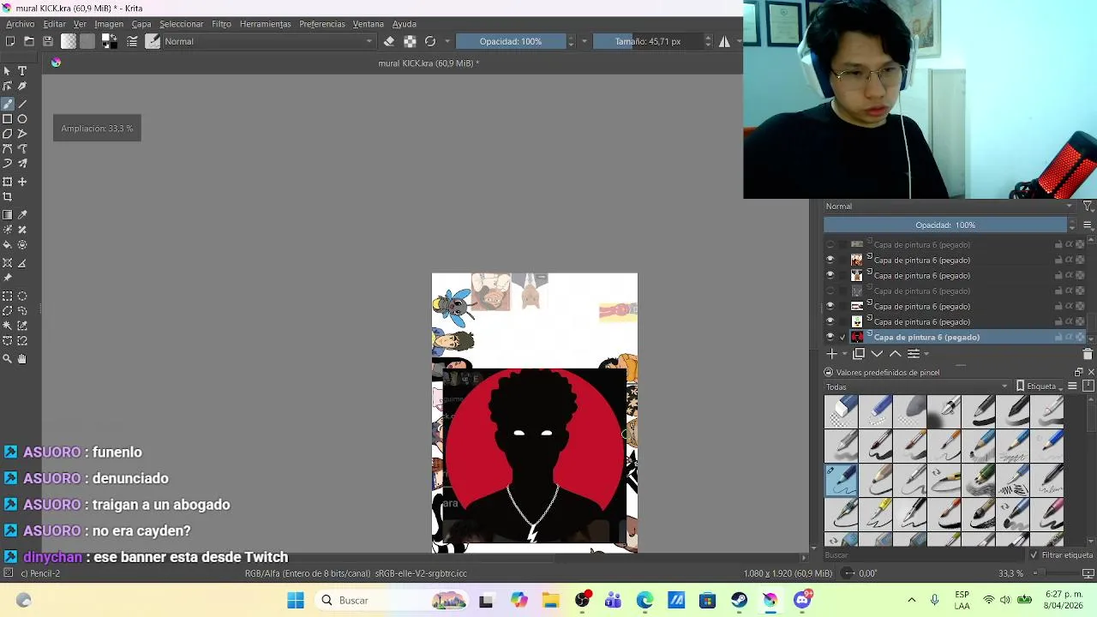Open the Archivo menu
1097x617 pixels.
point(21,24)
